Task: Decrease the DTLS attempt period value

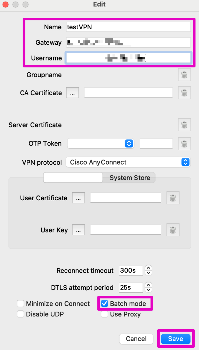Action: point(148,290)
